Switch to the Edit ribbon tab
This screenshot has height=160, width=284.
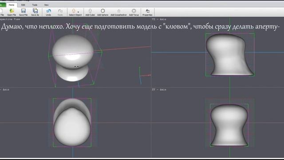[23, 5]
